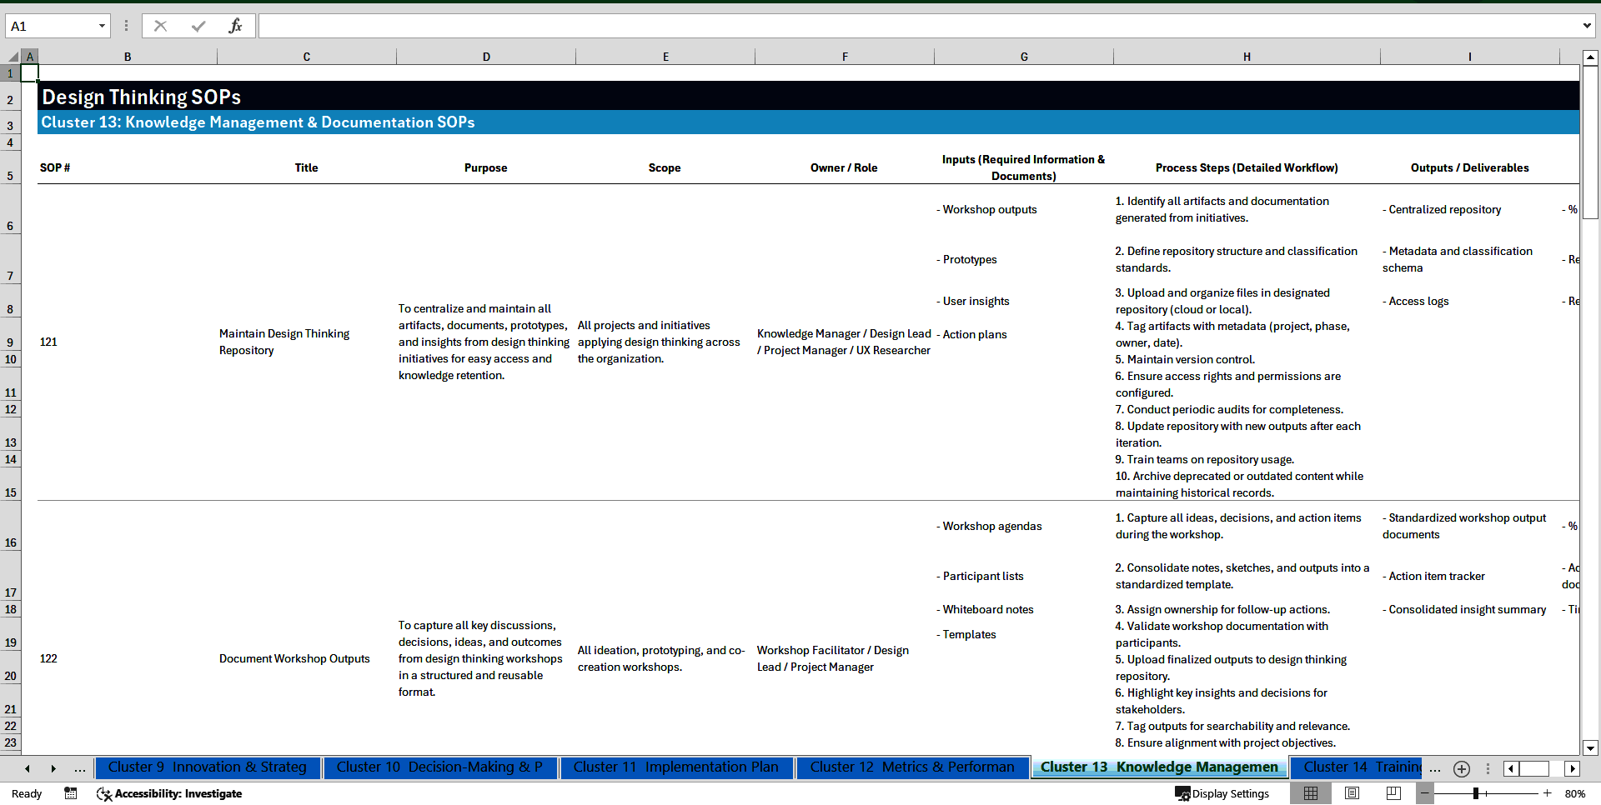The width and height of the screenshot is (1601, 805).
Task: Click the Cancel (X) icon beside the formula bar
Action: [160, 26]
